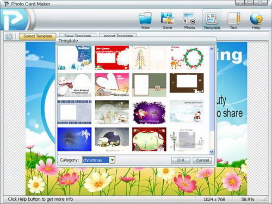Choose the snow globe template
This screenshot has height=204, width=272.
click(x=112, y=112)
